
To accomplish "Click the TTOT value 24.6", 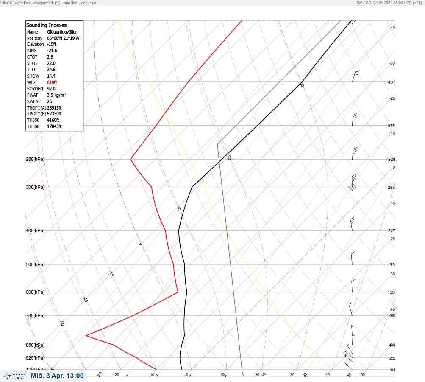I will coord(51,70).
